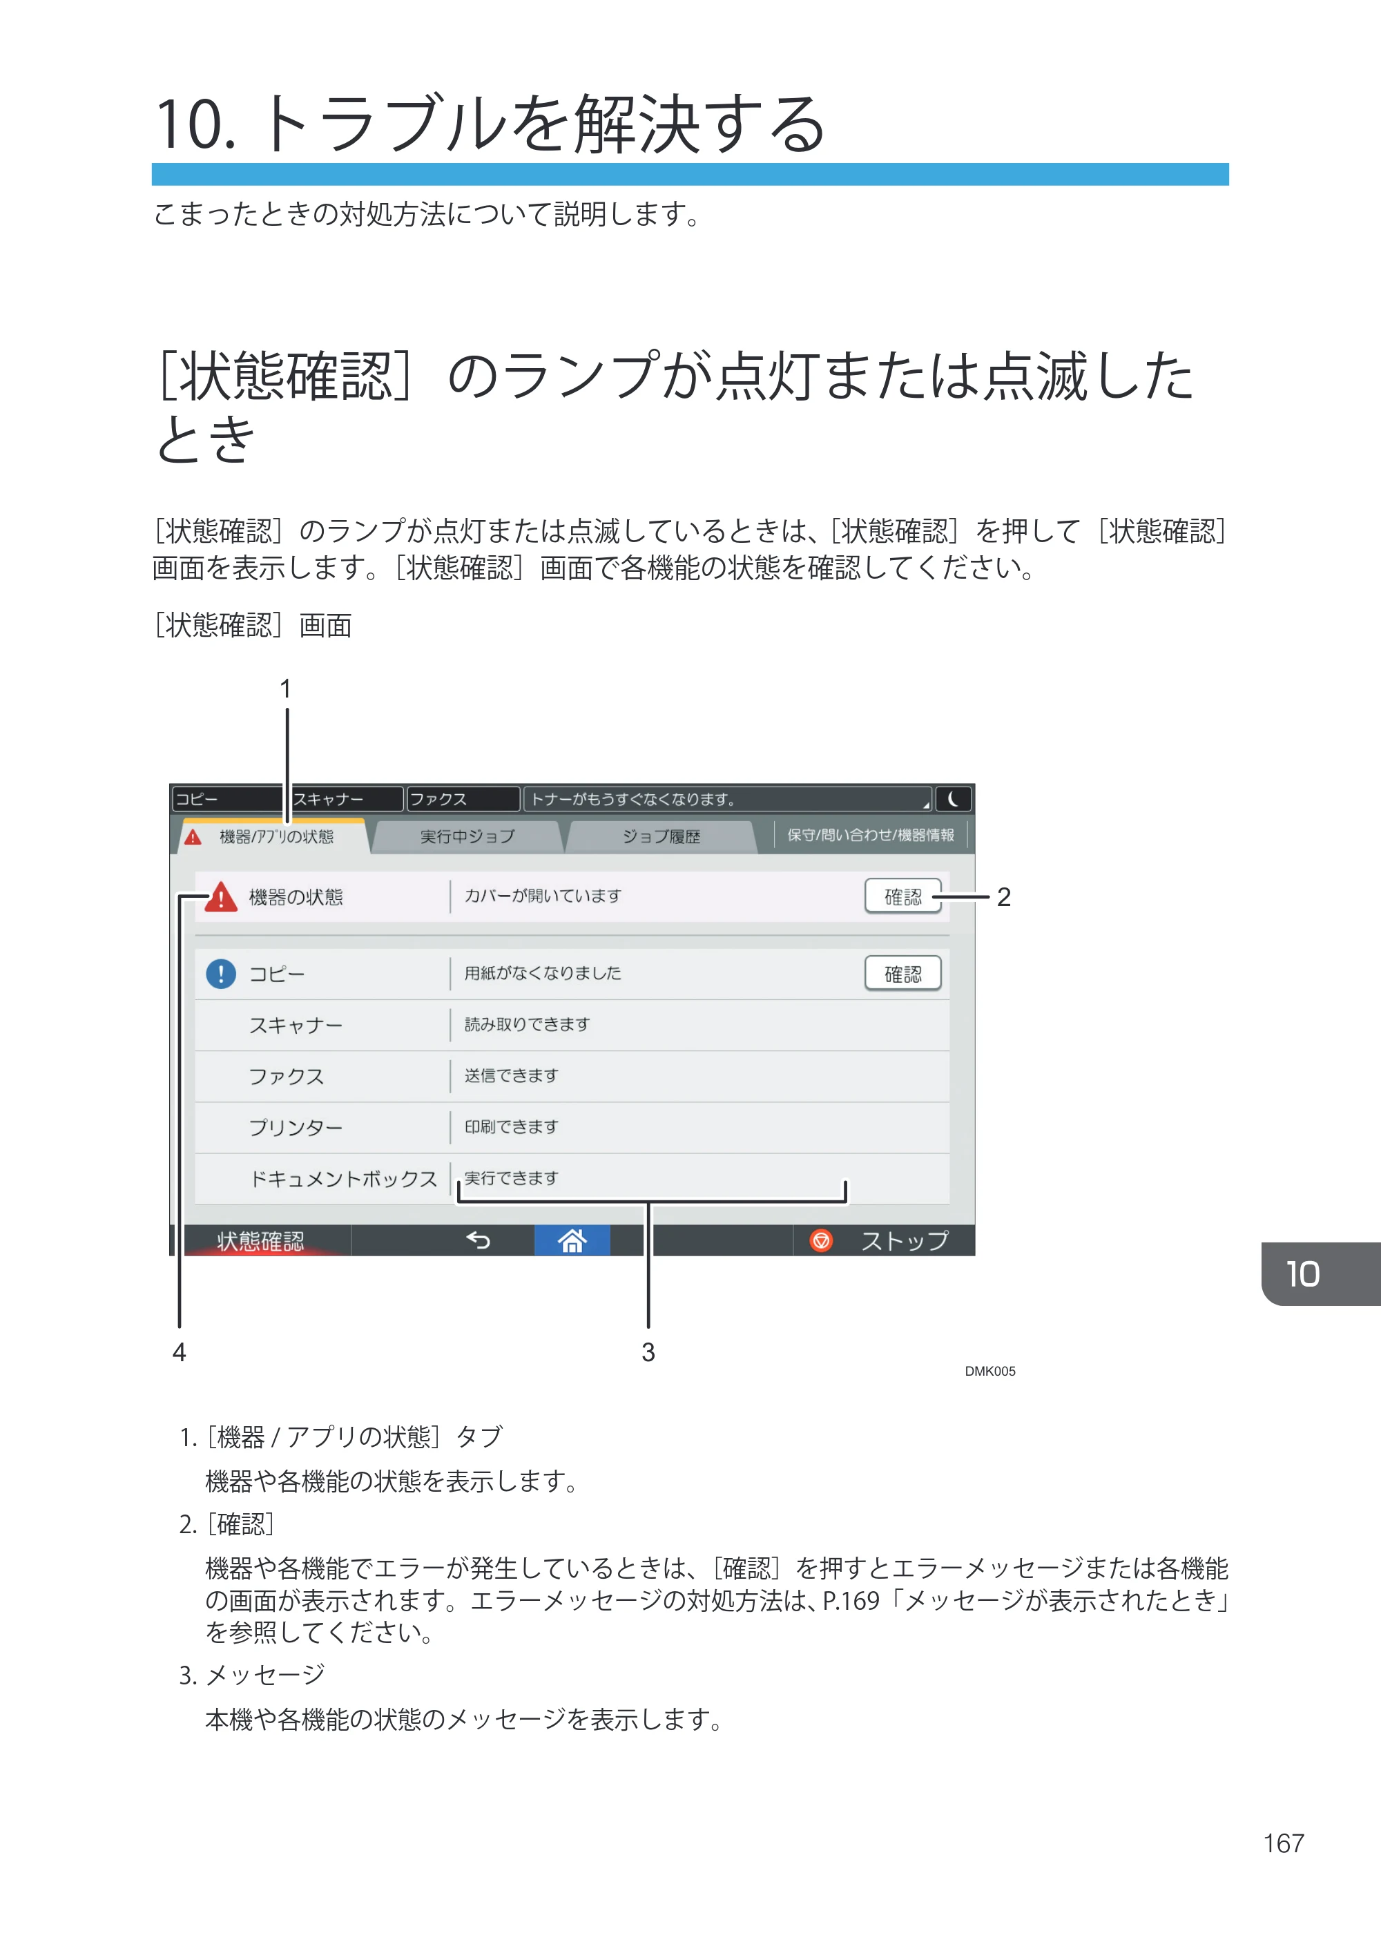Click the 読み取りできます status text

(x=528, y=1024)
